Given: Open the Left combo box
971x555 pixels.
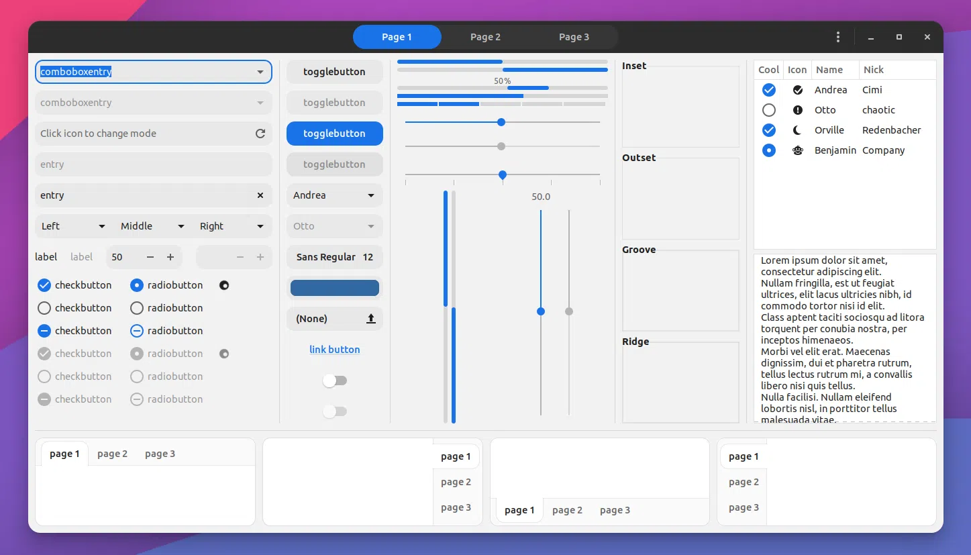Looking at the screenshot, I should coord(72,226).
